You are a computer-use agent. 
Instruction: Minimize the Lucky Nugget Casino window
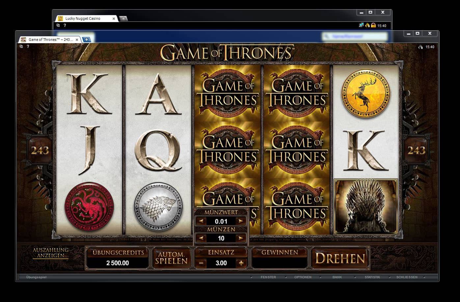click(x=362, y=12)
